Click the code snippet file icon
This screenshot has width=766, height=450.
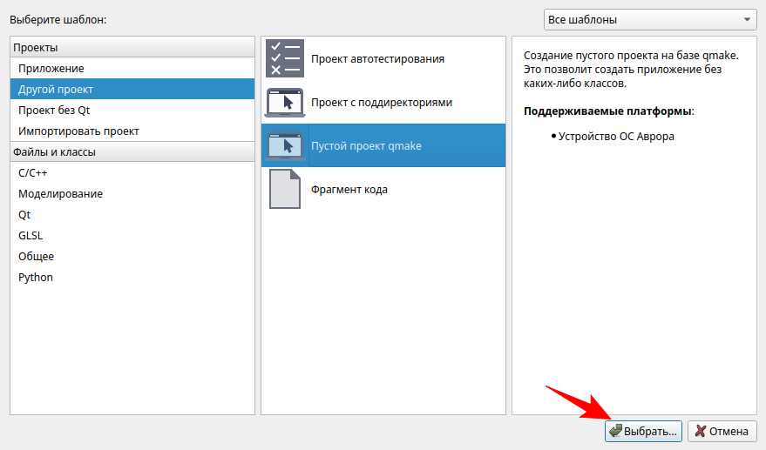click(284, 189)
